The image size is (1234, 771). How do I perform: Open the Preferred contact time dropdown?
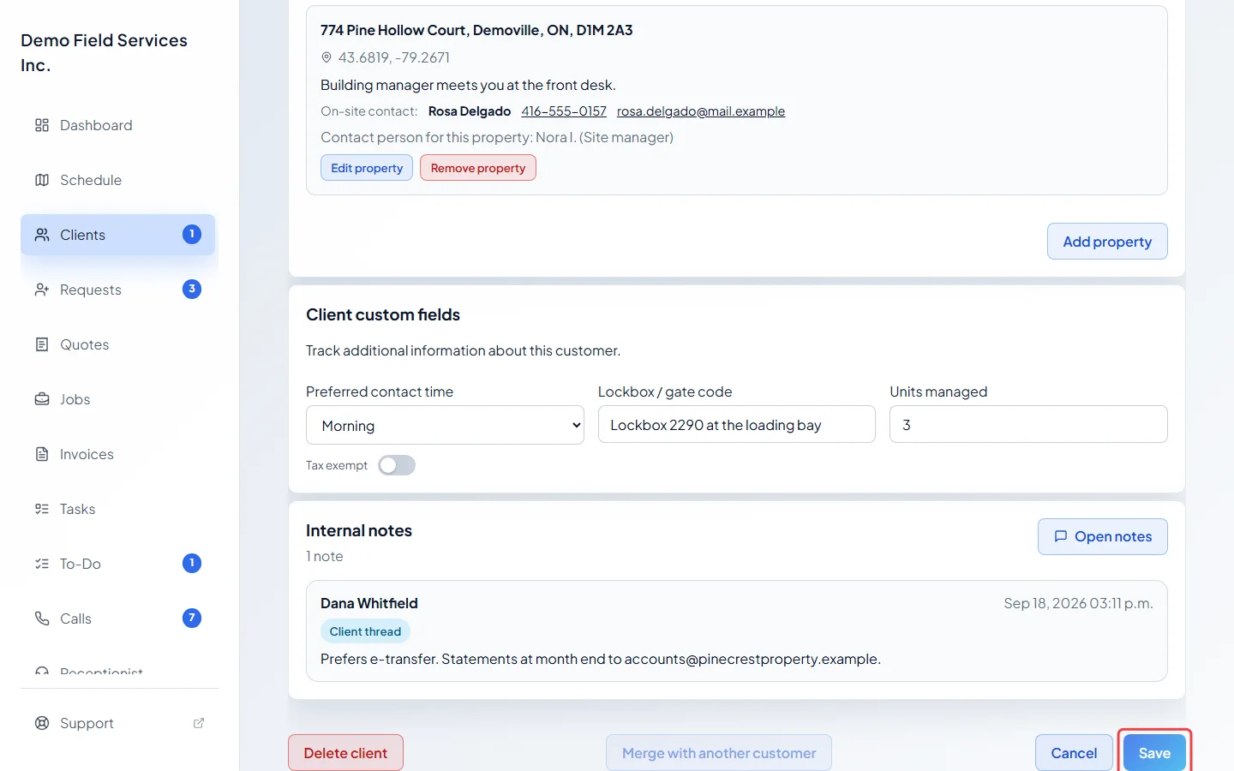(445, 425)
